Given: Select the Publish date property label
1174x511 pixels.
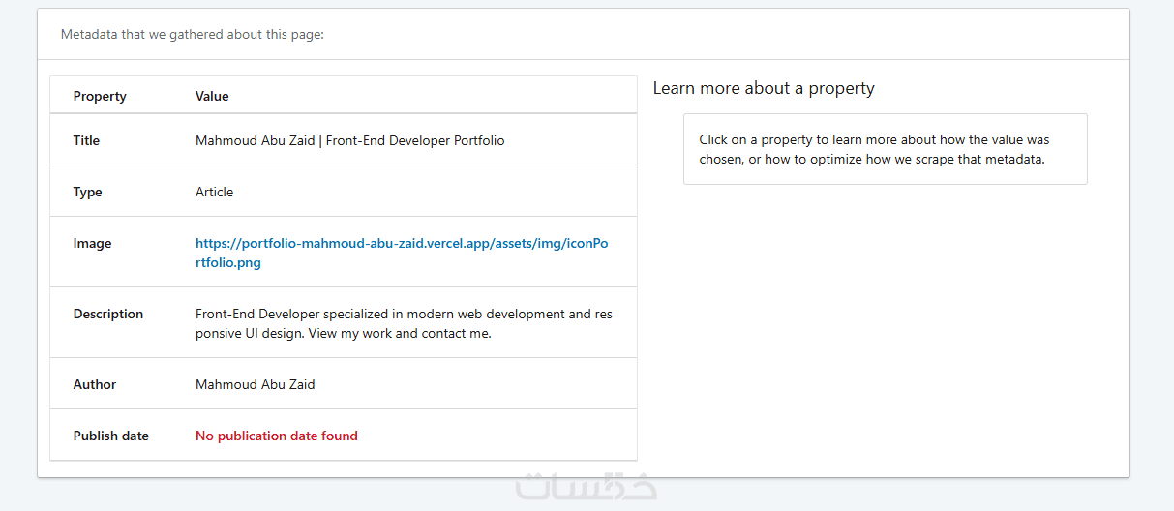Looking at the screenshot, I should (x=110, y=436).
